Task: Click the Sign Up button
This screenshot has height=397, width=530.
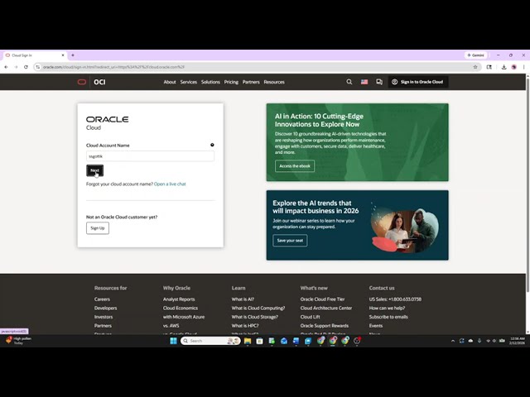Action: pos(98,228)
